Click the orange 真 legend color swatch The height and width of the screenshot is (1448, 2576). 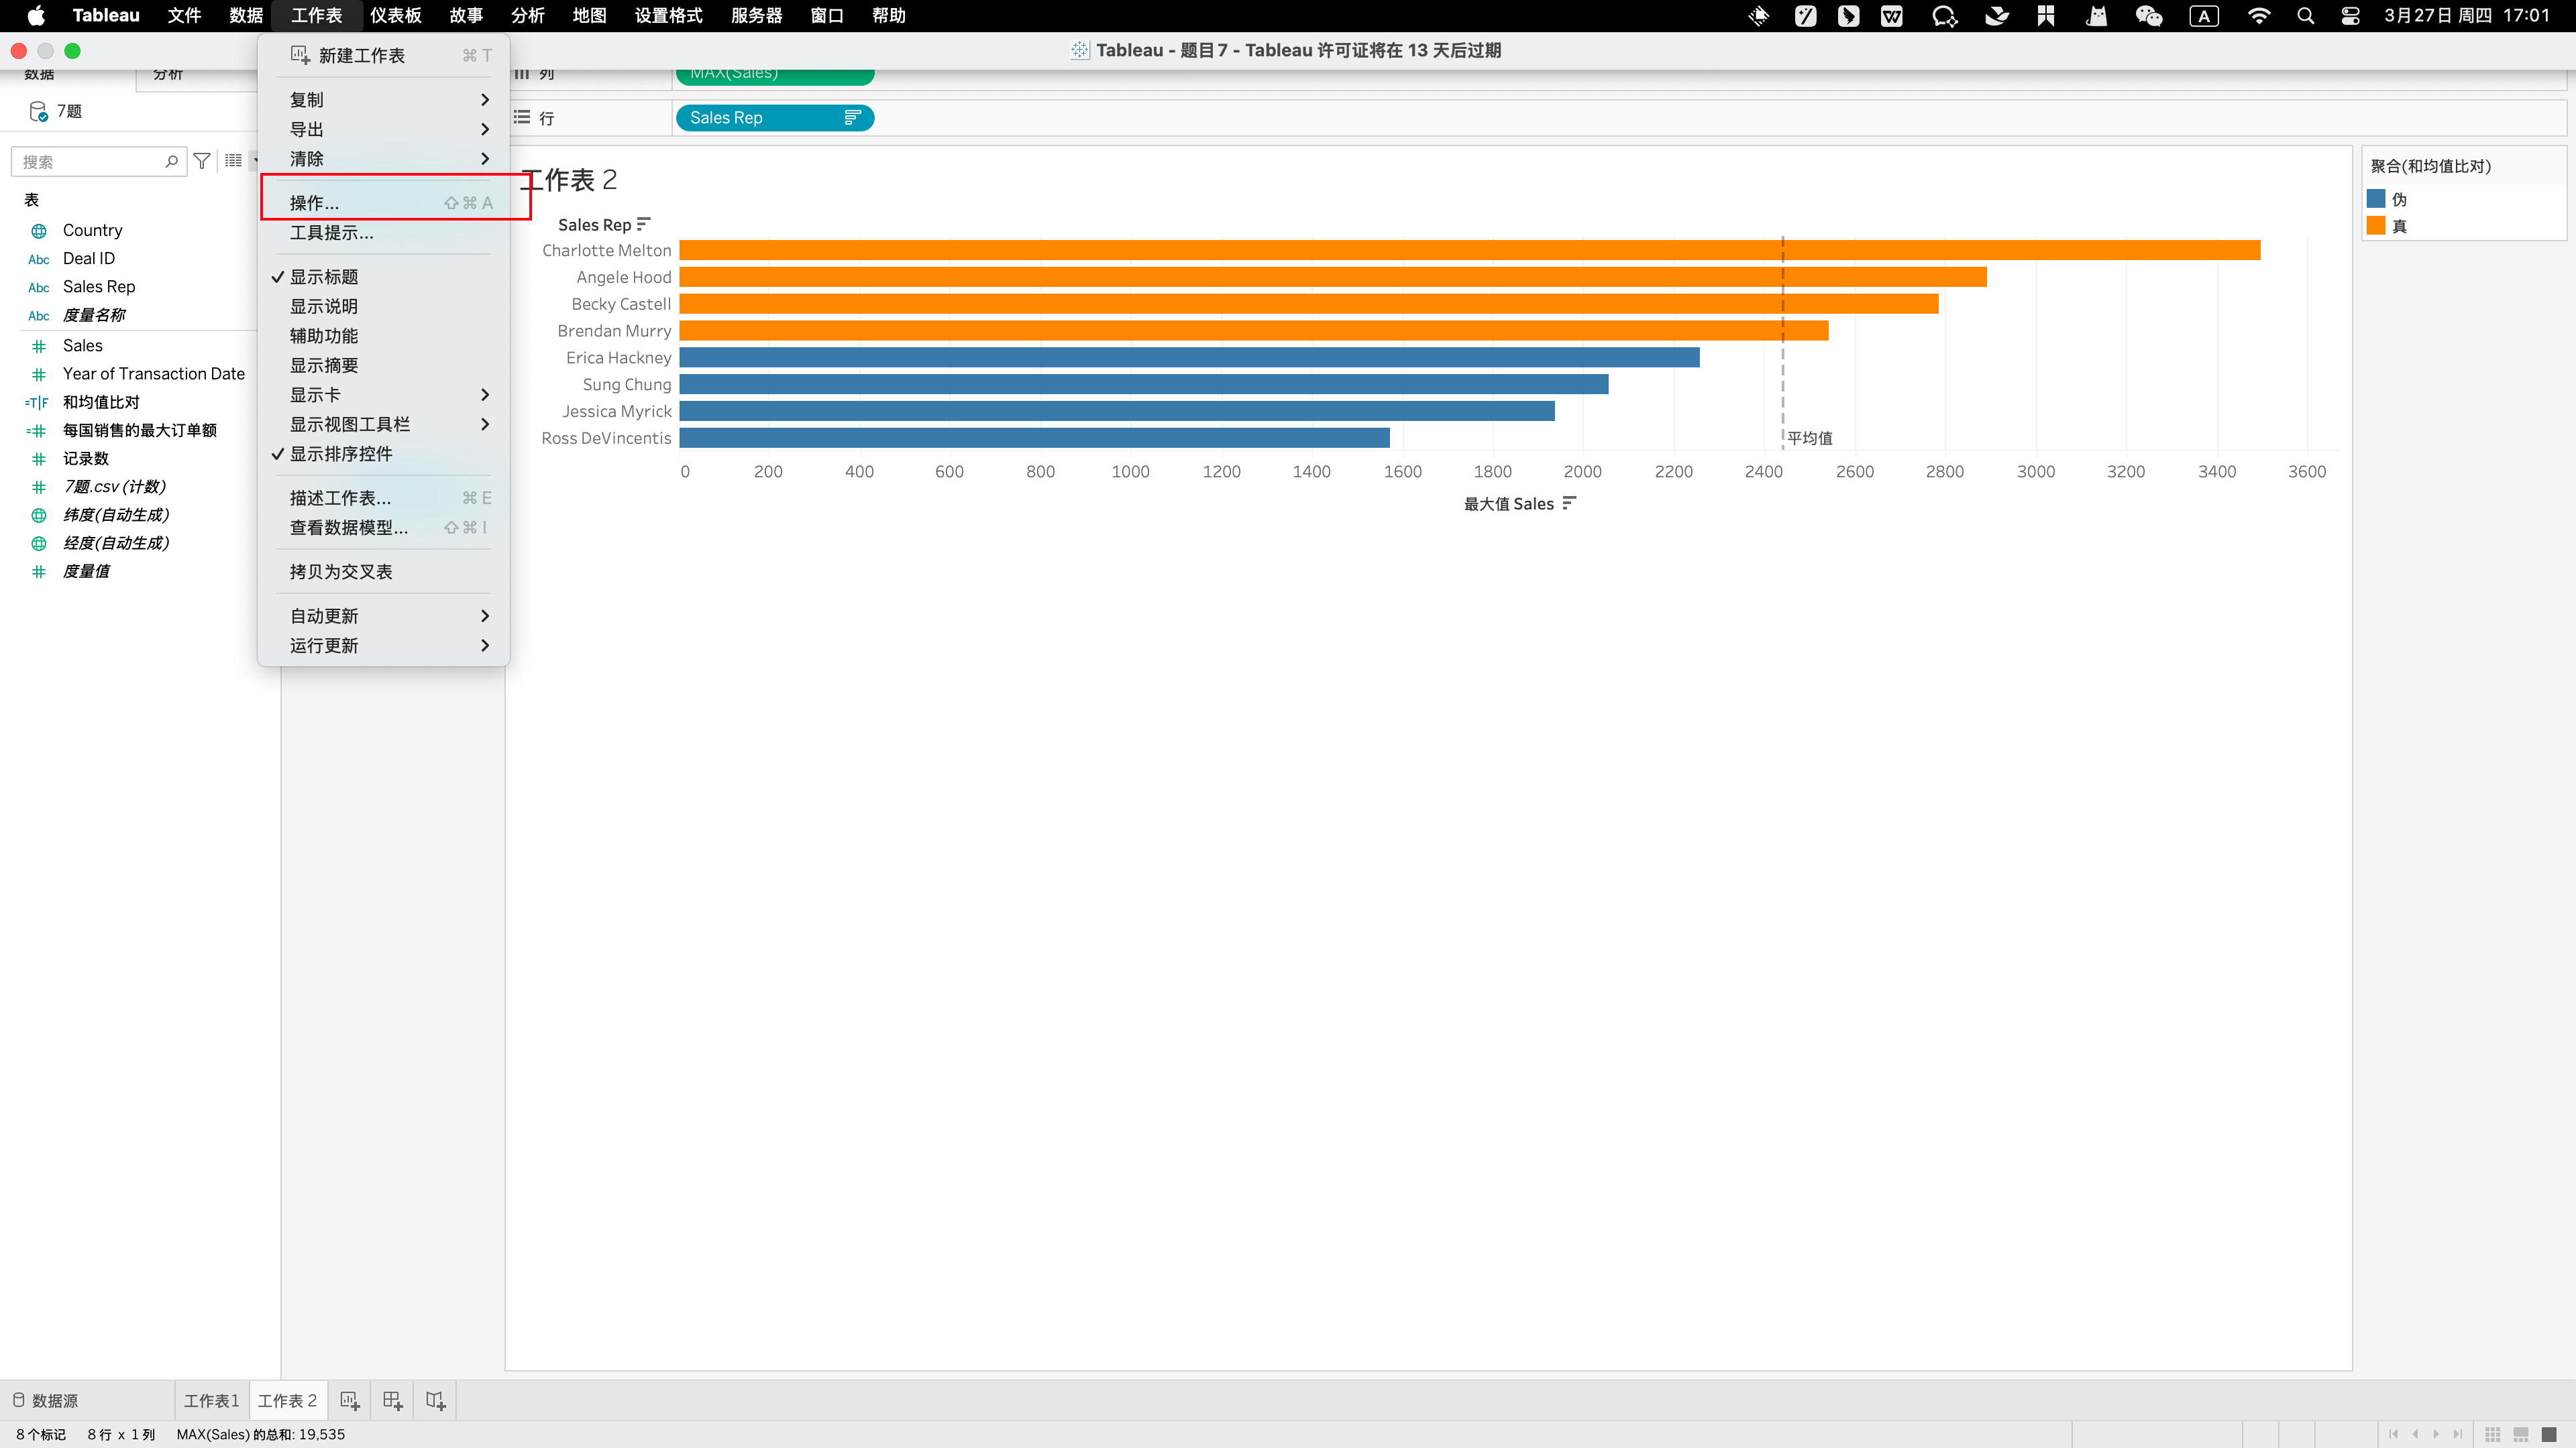click(2377, 226)
